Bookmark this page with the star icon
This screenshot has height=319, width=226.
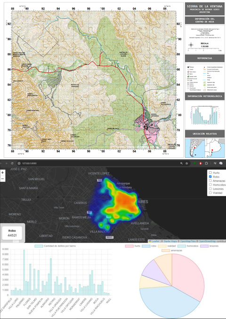(186, 163)
